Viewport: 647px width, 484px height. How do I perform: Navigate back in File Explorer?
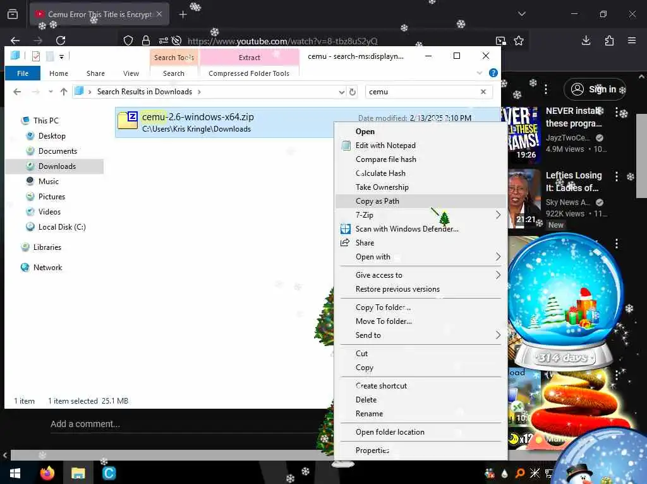pos(17,92)
